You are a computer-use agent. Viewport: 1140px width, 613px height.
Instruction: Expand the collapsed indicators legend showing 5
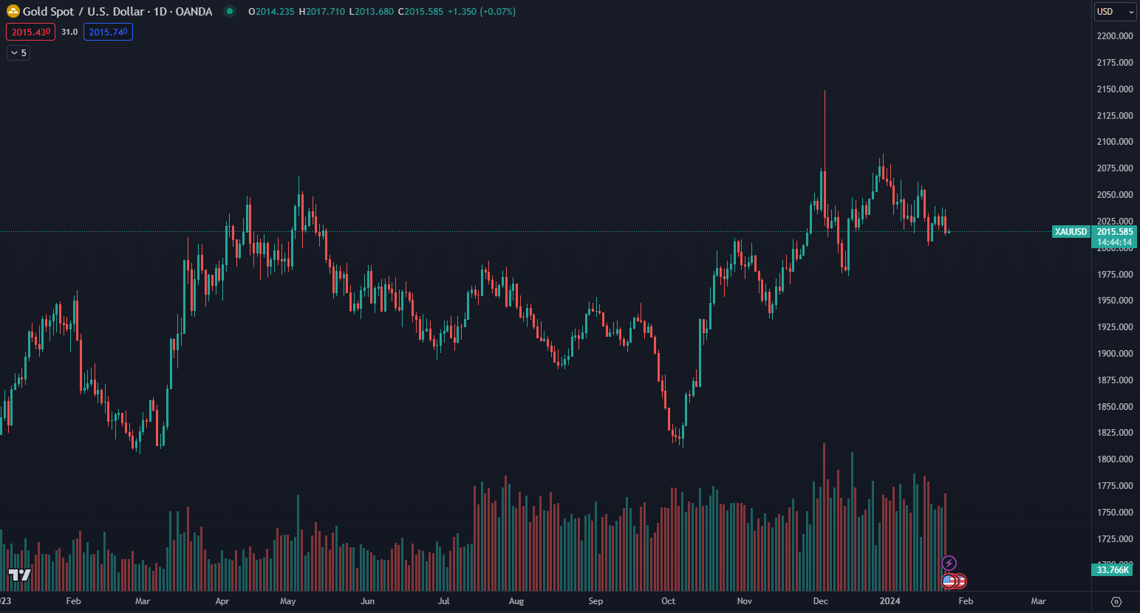[18, 52]
